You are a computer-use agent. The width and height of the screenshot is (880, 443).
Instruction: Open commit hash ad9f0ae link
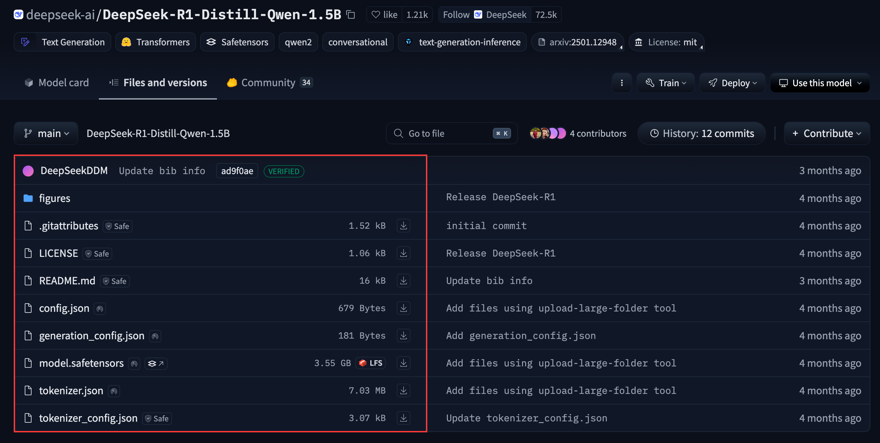pyautogui.click(x=237, y=171)
